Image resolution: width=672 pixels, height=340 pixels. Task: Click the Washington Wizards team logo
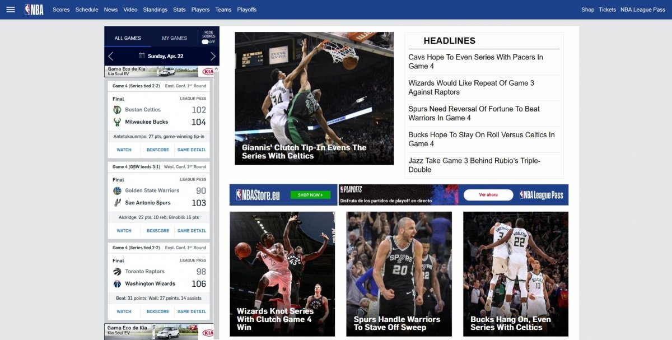click(x=117, y=283)
